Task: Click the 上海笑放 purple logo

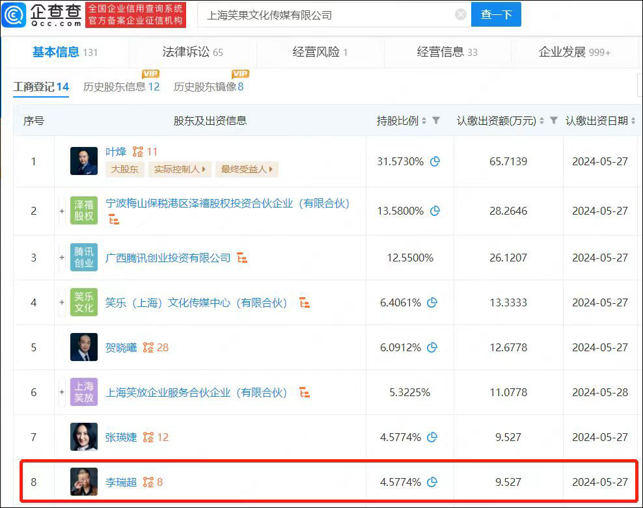Action: point(84,392)
